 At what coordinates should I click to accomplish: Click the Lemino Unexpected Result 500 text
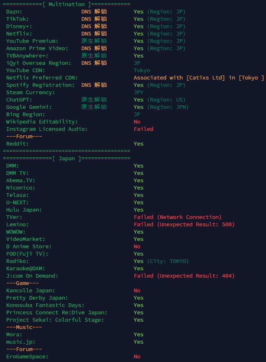184,224
